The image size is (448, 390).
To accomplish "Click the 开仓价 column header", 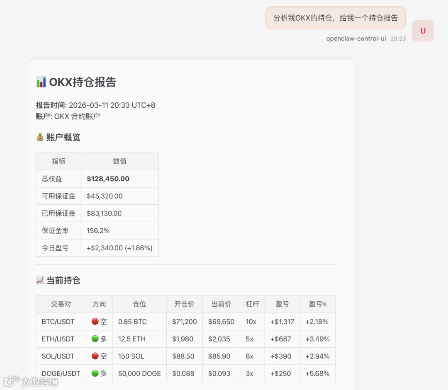I will tap(184, 304).
